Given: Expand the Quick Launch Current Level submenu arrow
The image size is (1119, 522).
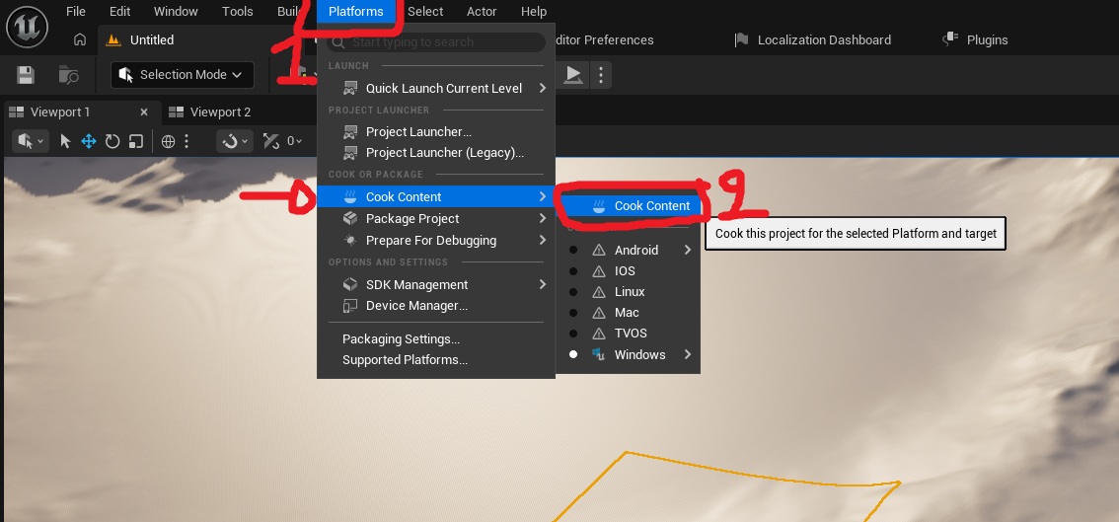Looking at the screenshot, I should point(543,89).
